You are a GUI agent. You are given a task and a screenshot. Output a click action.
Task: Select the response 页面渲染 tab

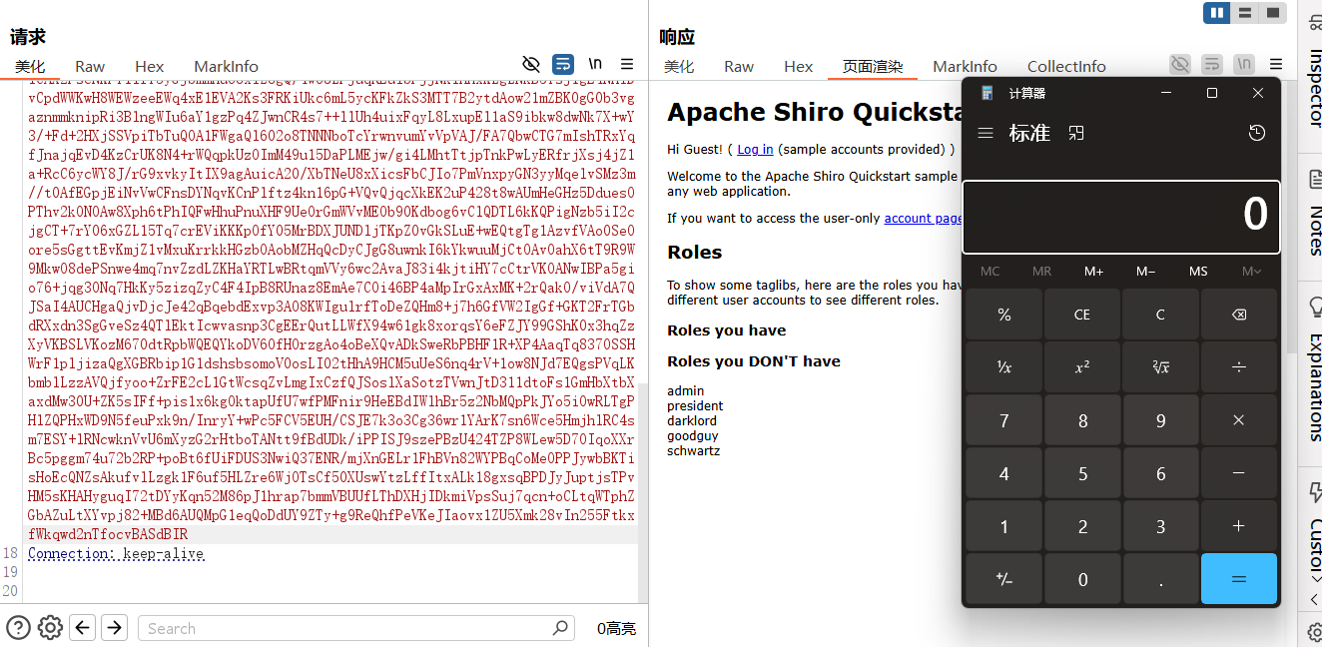tap(873, 66)
